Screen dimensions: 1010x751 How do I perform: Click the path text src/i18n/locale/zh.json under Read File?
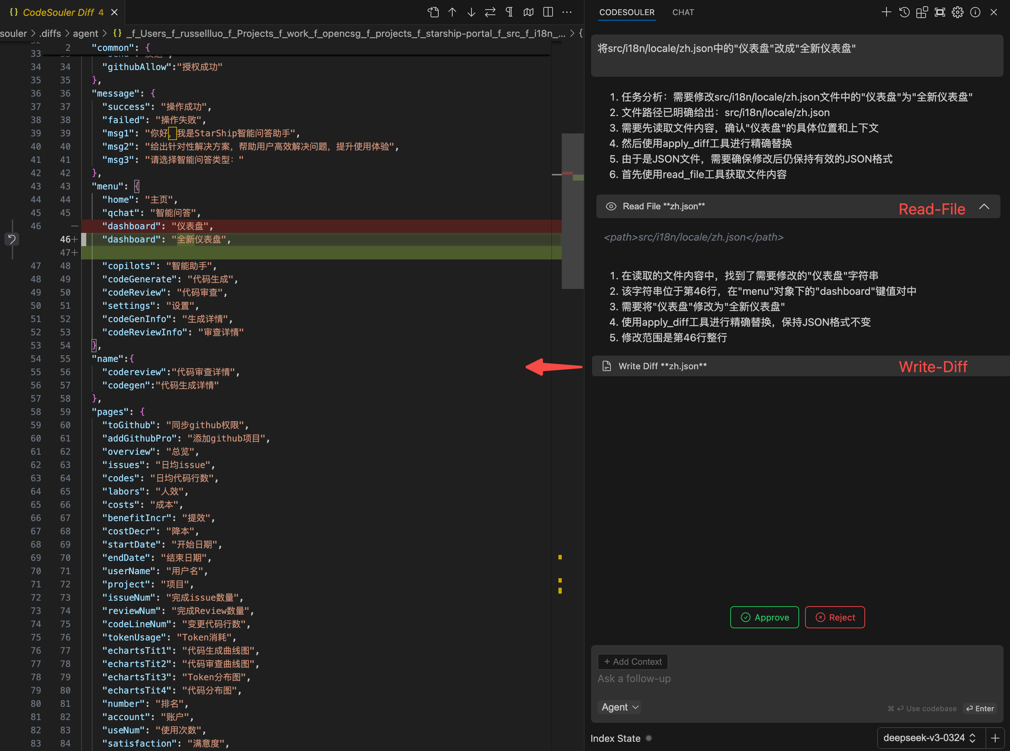coord(694,237)
